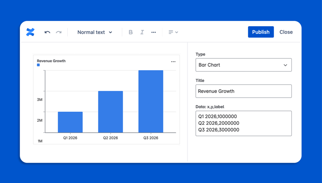Click inside the Data x,y,label text area
The image size is (322, 183).
(x=243, y=123)
